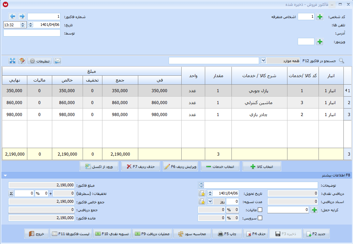
Task: Click the کرایه حمل freight amount field
Action: (288, 210)
